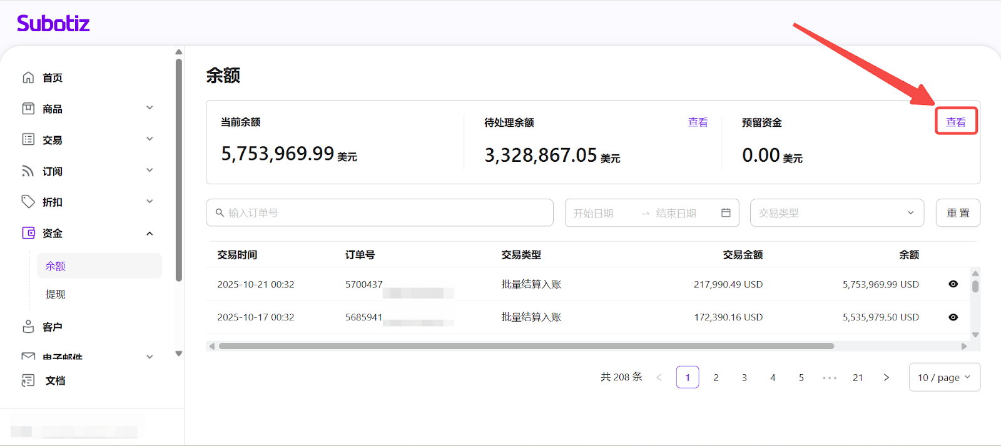The width and height of the screenshot is (1001, 446).
Task: Click the 交易 list icon in sidebar
Action: pos(28,139)
